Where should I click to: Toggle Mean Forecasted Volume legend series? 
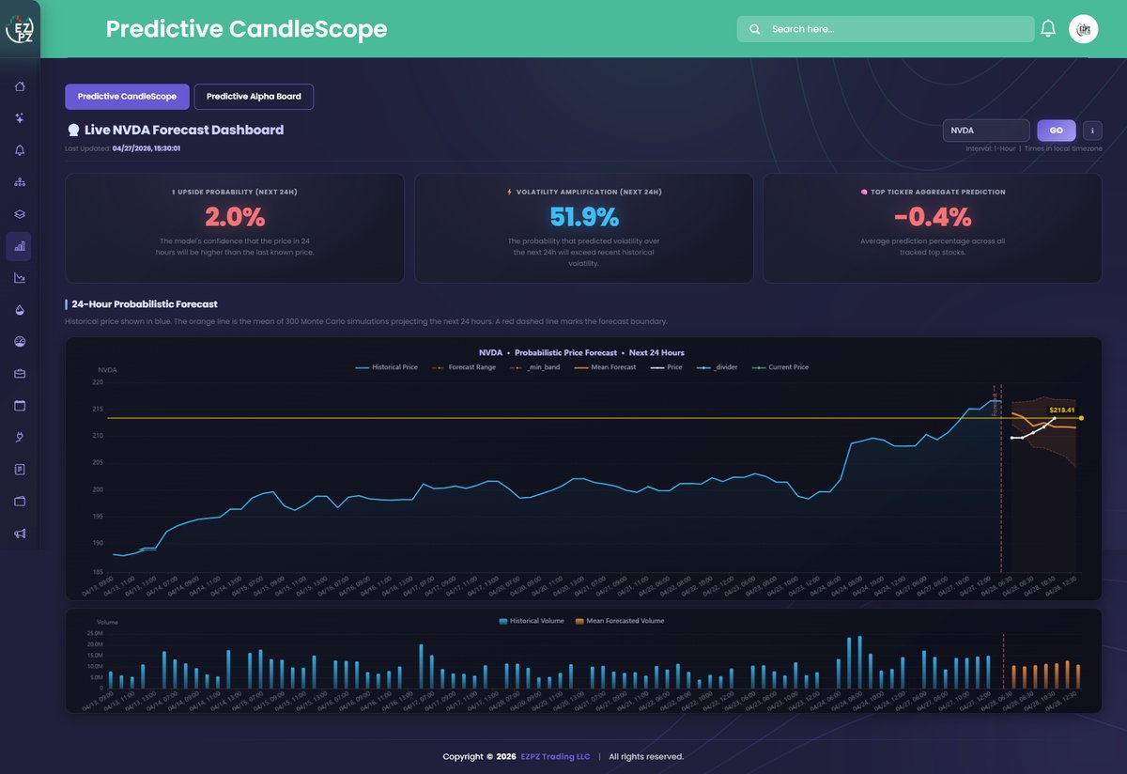coord(619,621)
